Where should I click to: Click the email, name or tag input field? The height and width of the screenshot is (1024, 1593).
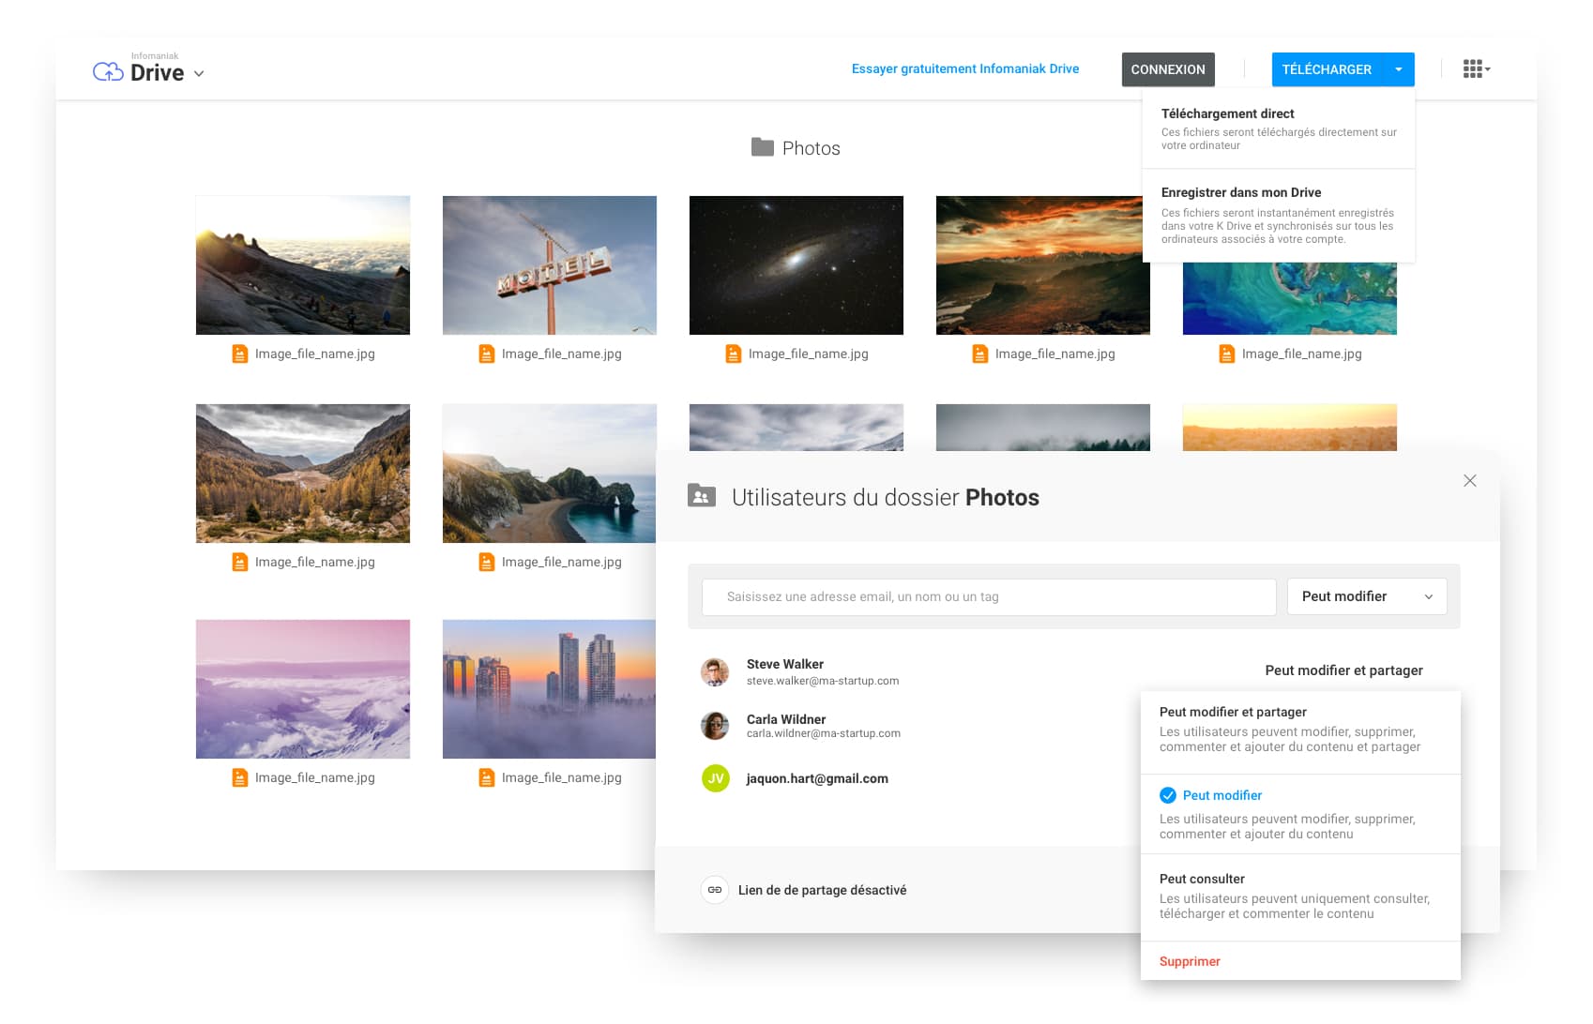click(x=988, y=596)
